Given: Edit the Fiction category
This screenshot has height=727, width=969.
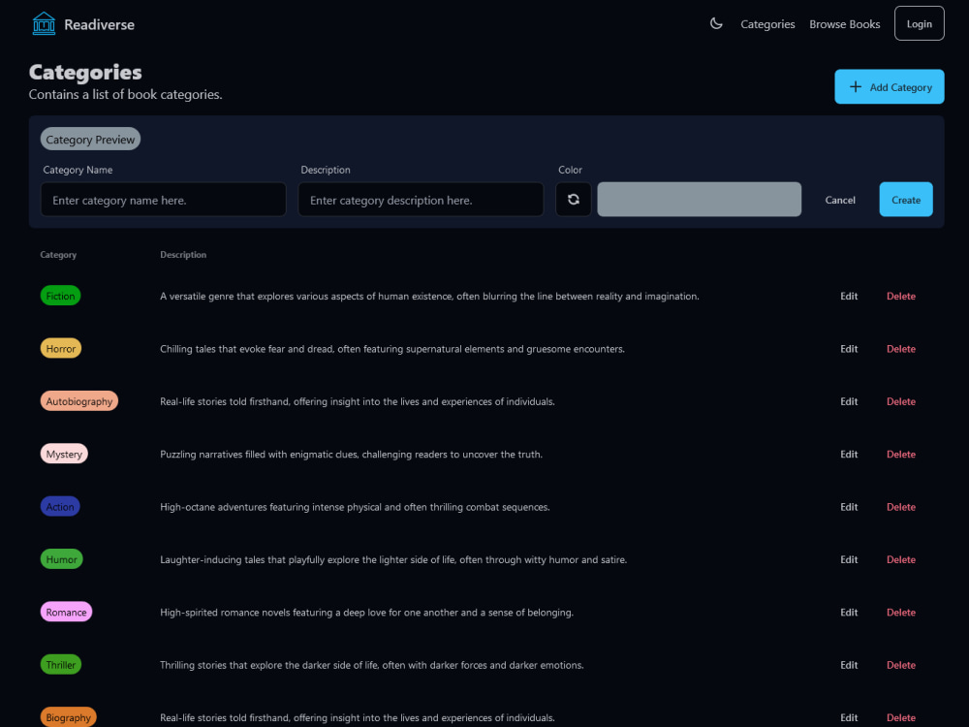Looking at the screenshot, I should click(849, 296).
